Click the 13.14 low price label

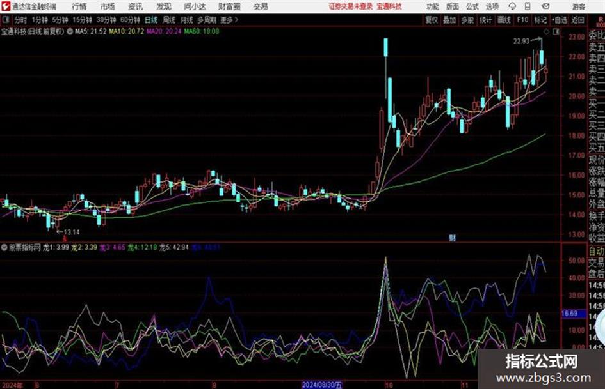(71, 232)
